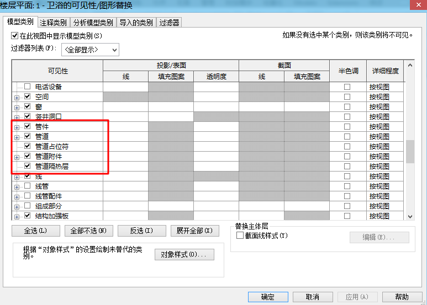This screenshot has width=427, height=305.
Task: Check 半色调 for 结构加强板 row
Action: (x=347, y=216)
